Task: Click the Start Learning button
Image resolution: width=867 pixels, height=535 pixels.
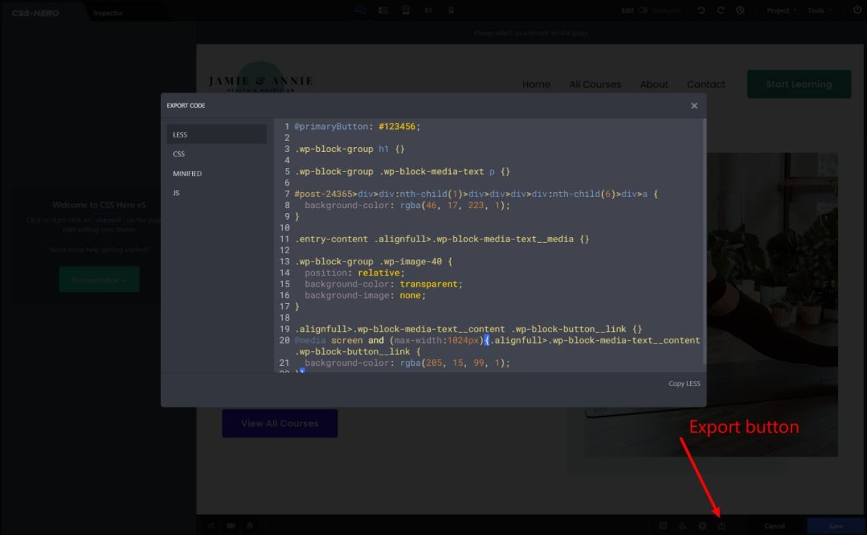Action: [799, 84]
